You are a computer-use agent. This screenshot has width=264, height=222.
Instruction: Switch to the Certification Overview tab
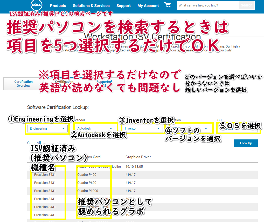pyautogui.click(x=23, y=84)
